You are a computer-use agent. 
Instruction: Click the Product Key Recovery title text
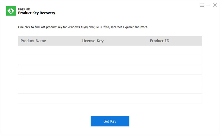(36, 13)
